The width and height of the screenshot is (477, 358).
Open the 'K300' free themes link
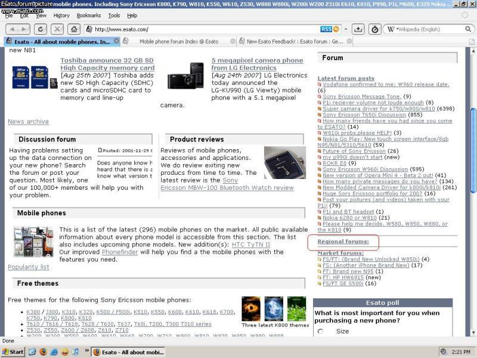[33, 312]
